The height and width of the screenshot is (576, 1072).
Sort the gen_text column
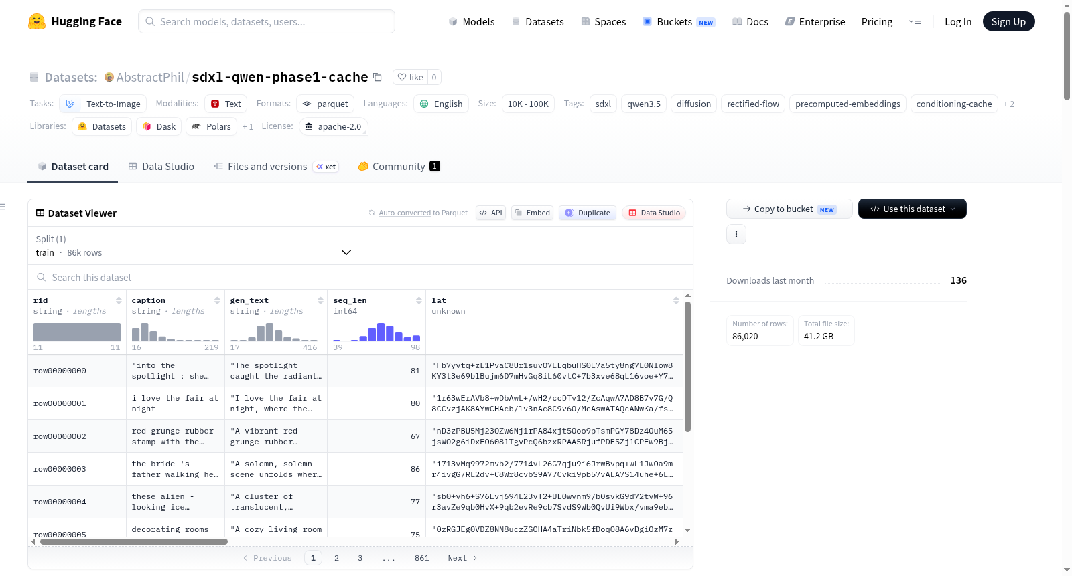pyautogui.click(x=320, y=300)
